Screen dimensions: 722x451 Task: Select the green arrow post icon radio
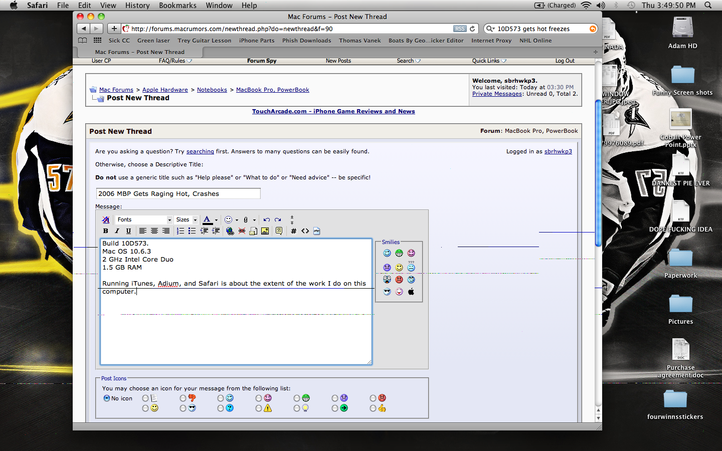pyautogui.click(x=335, y=408)
